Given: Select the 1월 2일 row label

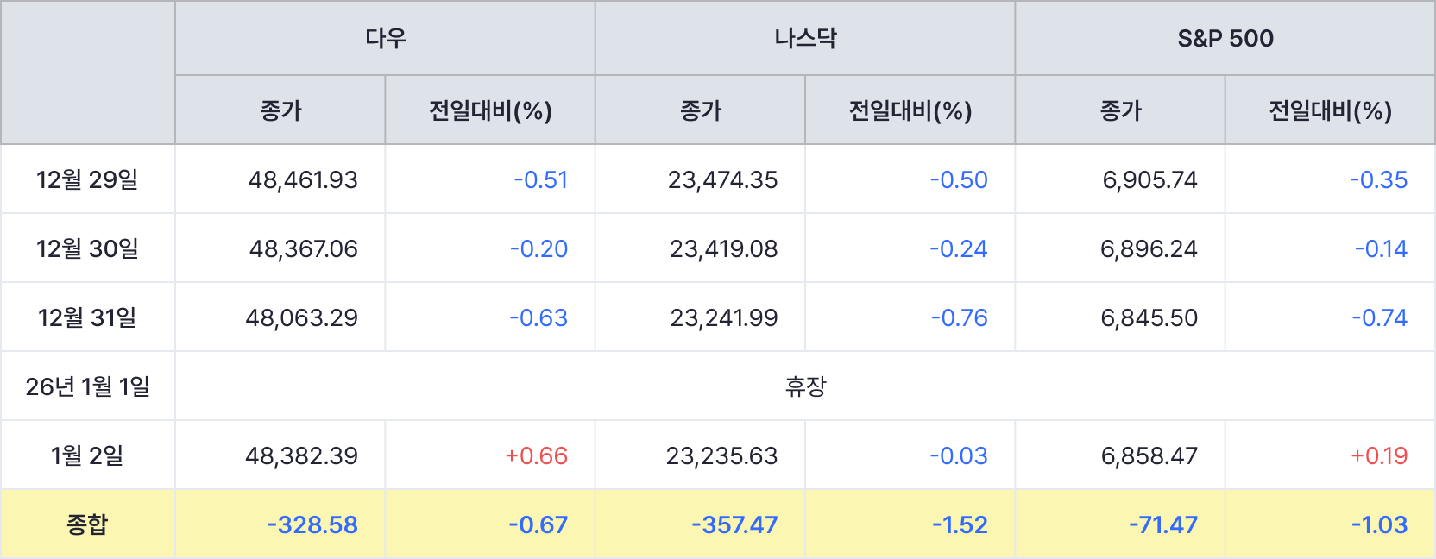Looking at the screenshot, I should (x=87, y=455).
